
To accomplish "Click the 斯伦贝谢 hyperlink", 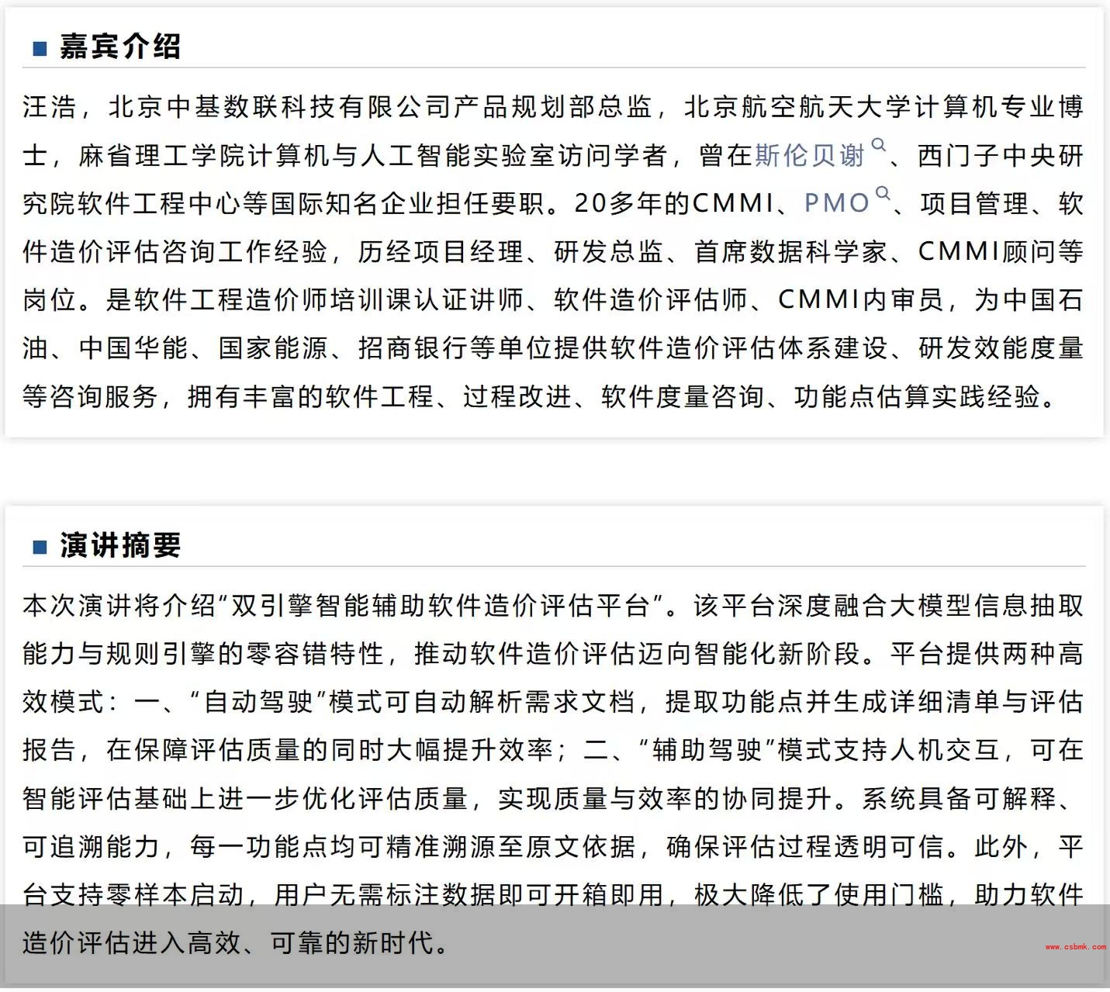I will [809, 156].
